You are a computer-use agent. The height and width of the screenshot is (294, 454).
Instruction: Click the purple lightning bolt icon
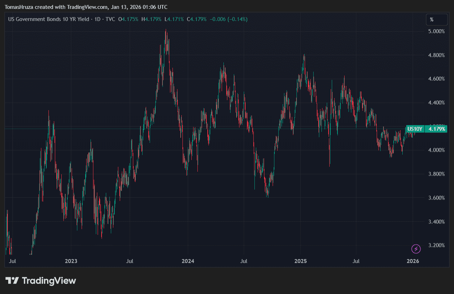pos(416,249)
